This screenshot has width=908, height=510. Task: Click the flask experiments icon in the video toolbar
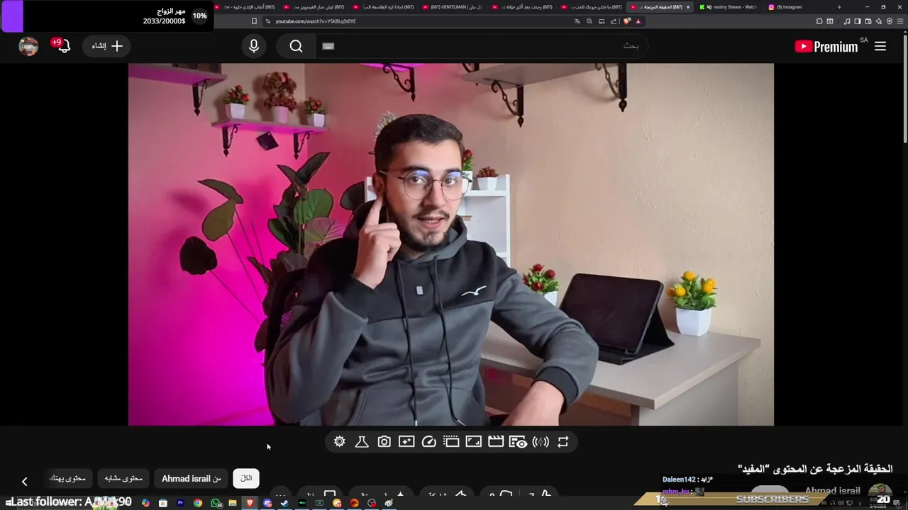pyautogui.click(x=362, y=442)
